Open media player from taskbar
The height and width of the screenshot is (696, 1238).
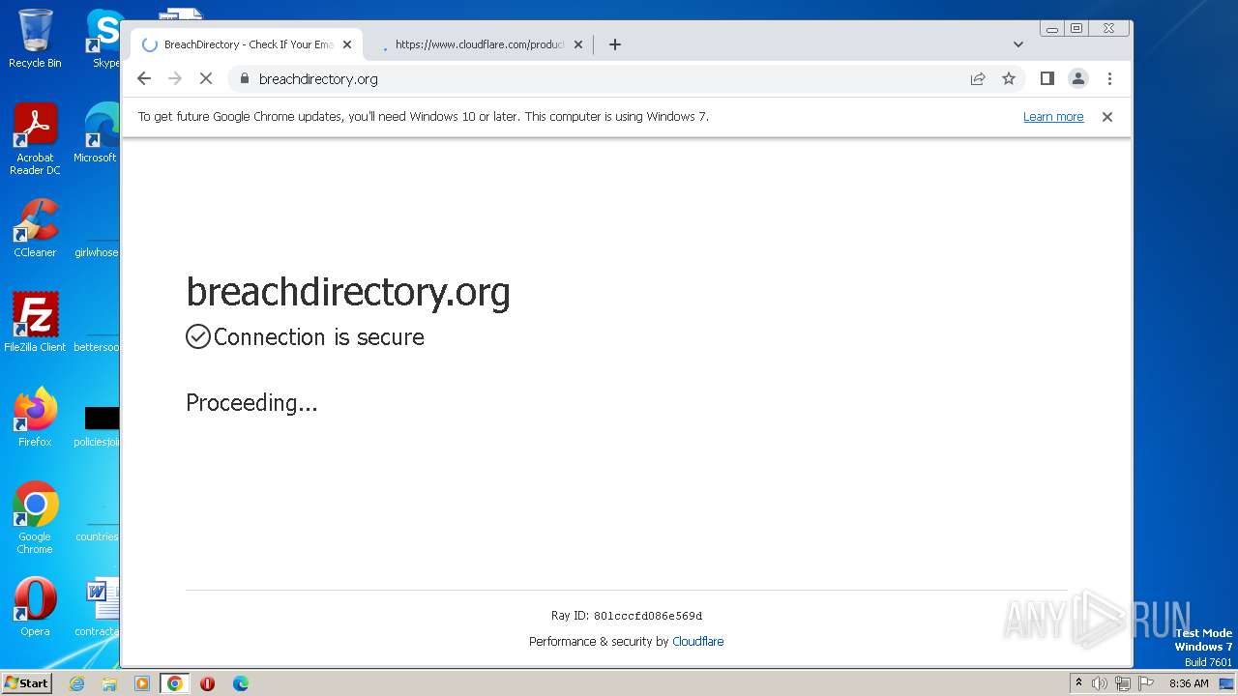142,683
